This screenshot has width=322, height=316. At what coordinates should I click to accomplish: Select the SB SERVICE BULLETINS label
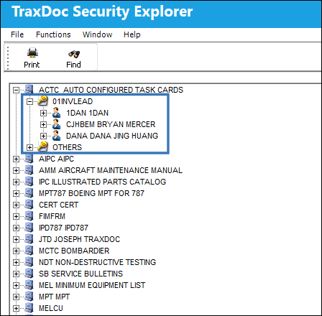(80, 274)
